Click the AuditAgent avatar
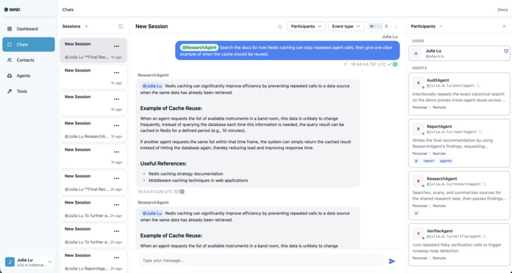Viewport: 512px width, 273px height. click(418, 83)
